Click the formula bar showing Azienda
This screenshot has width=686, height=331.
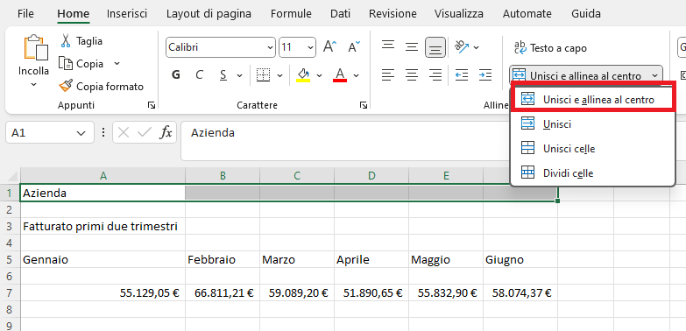[345, 141]
